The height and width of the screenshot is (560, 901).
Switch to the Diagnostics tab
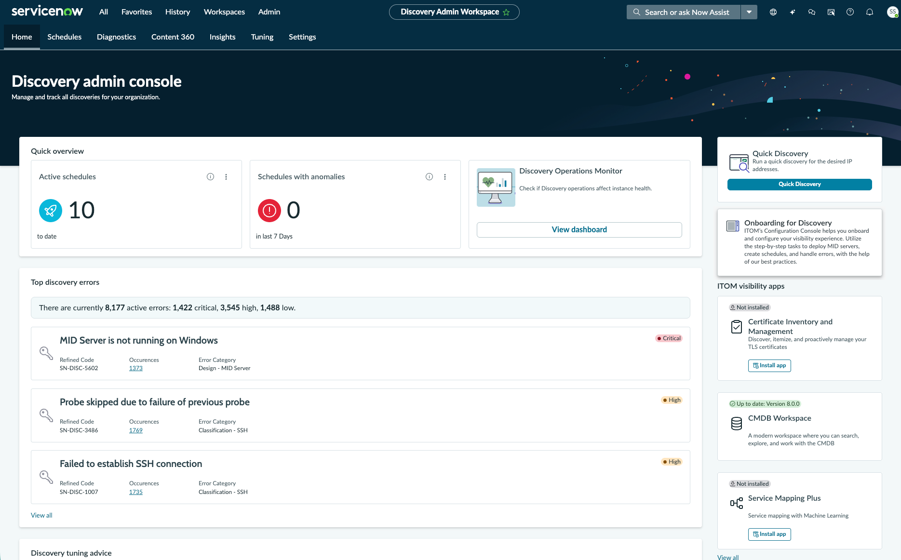pyautogui.click(x=116, y=37)
